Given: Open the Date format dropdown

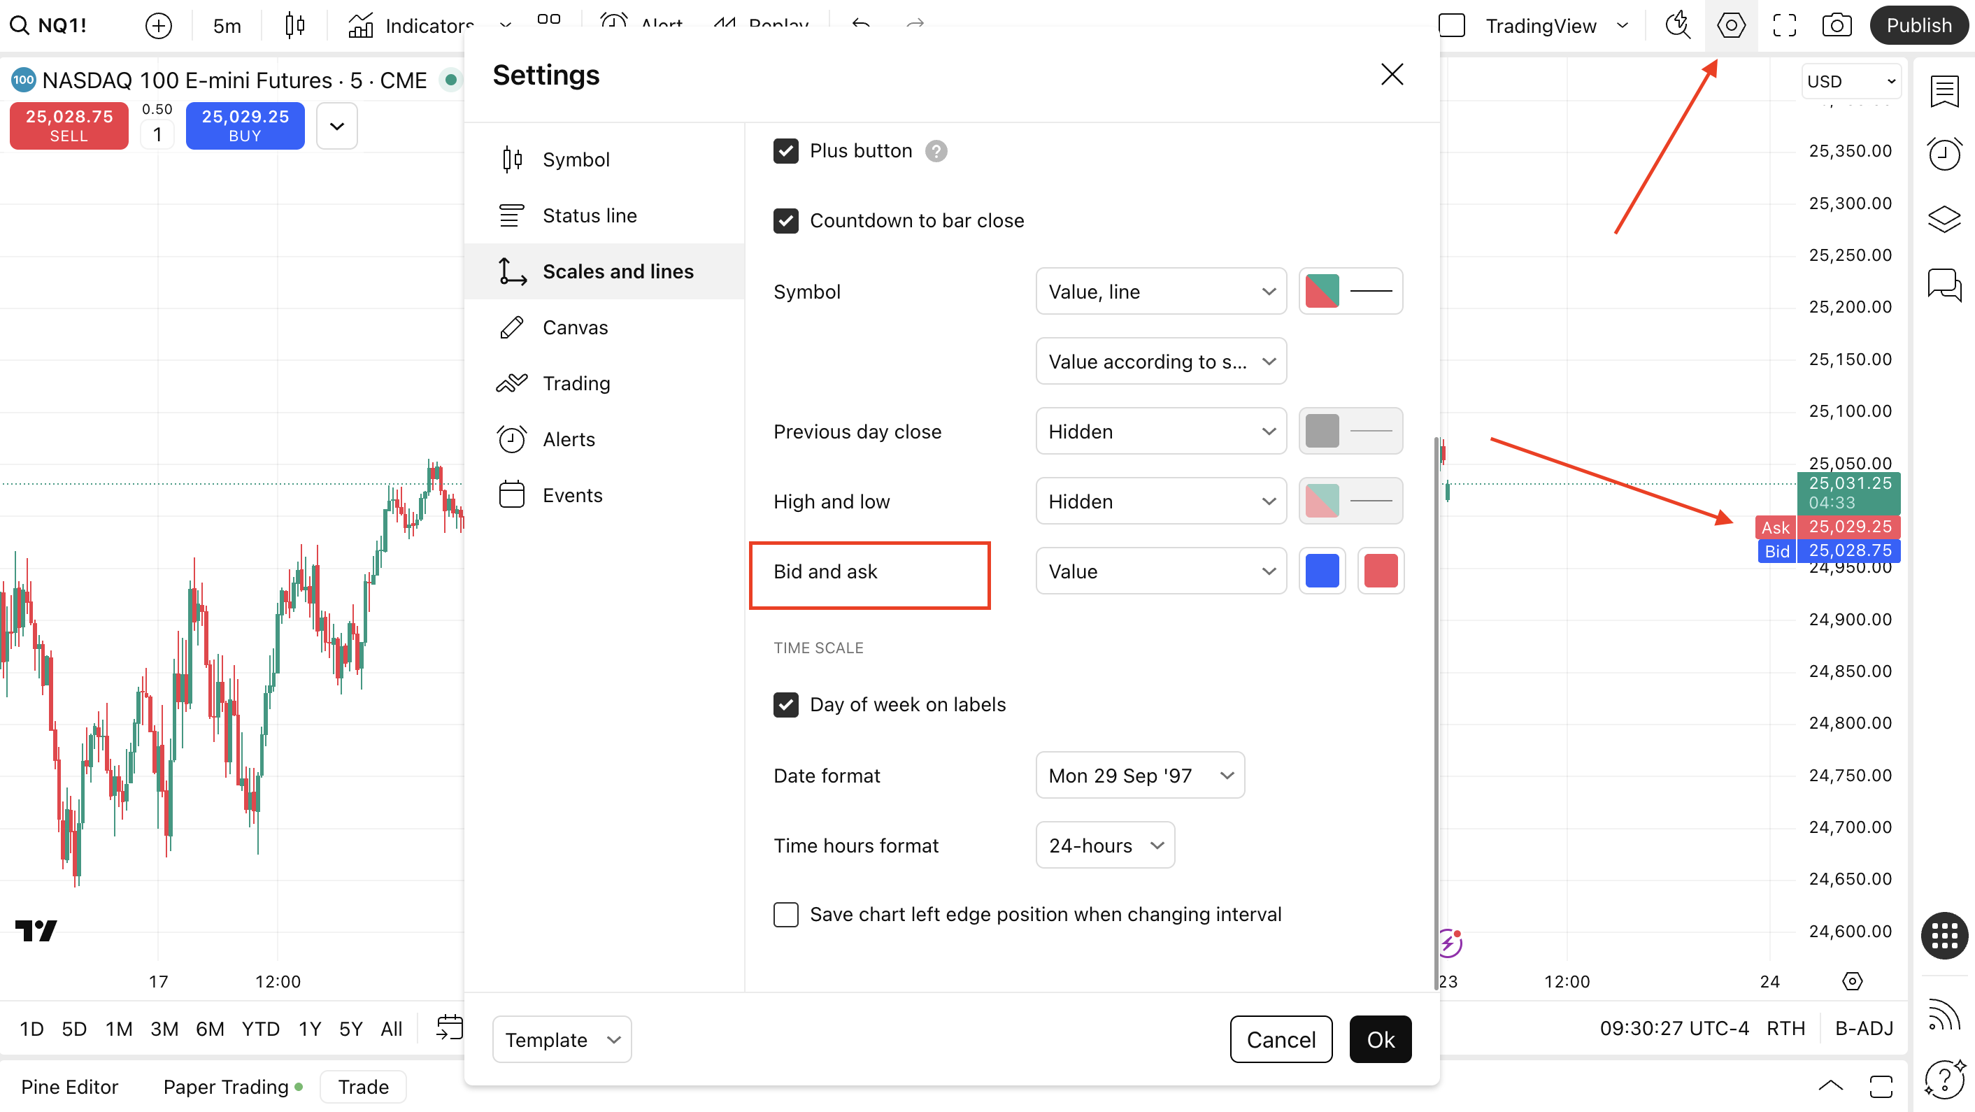Looking at the screenshot, I should click(1139, 776).
